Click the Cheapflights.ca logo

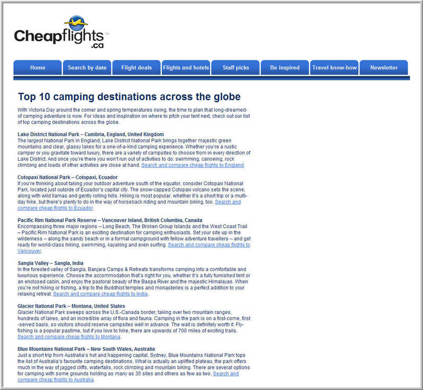pos(61,32)
